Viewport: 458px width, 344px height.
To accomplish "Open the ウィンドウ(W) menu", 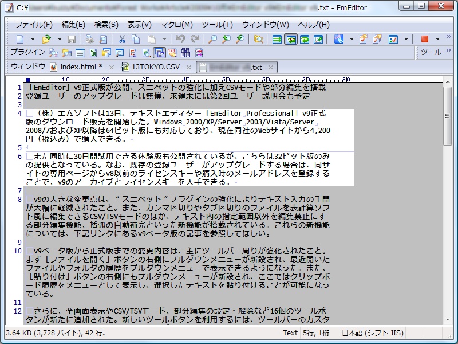I will point(265,25).
